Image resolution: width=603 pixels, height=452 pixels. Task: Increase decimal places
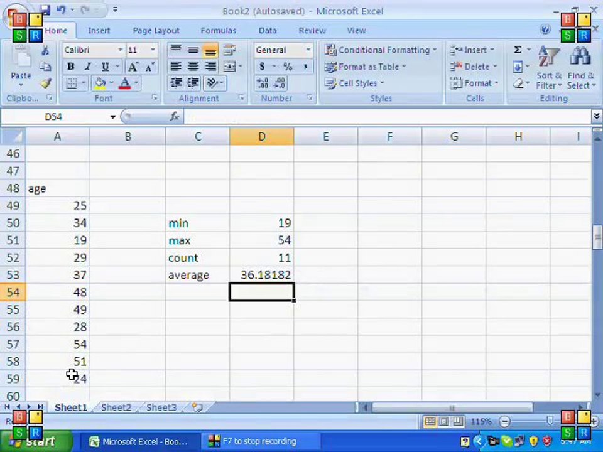tap(263, 83)
